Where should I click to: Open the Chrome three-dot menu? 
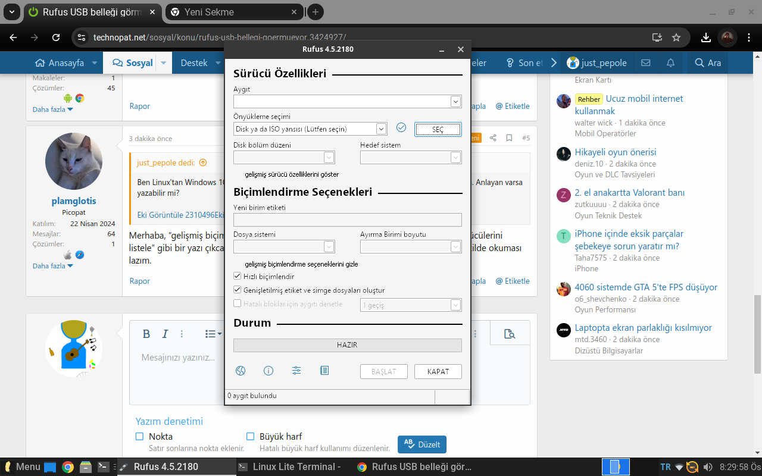(748, 37)
